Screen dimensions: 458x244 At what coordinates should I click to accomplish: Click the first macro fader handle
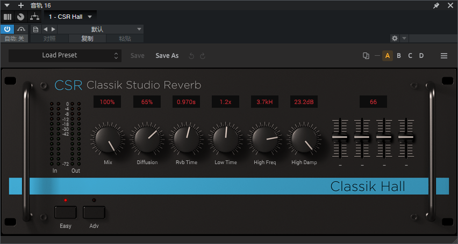(340, 137)
